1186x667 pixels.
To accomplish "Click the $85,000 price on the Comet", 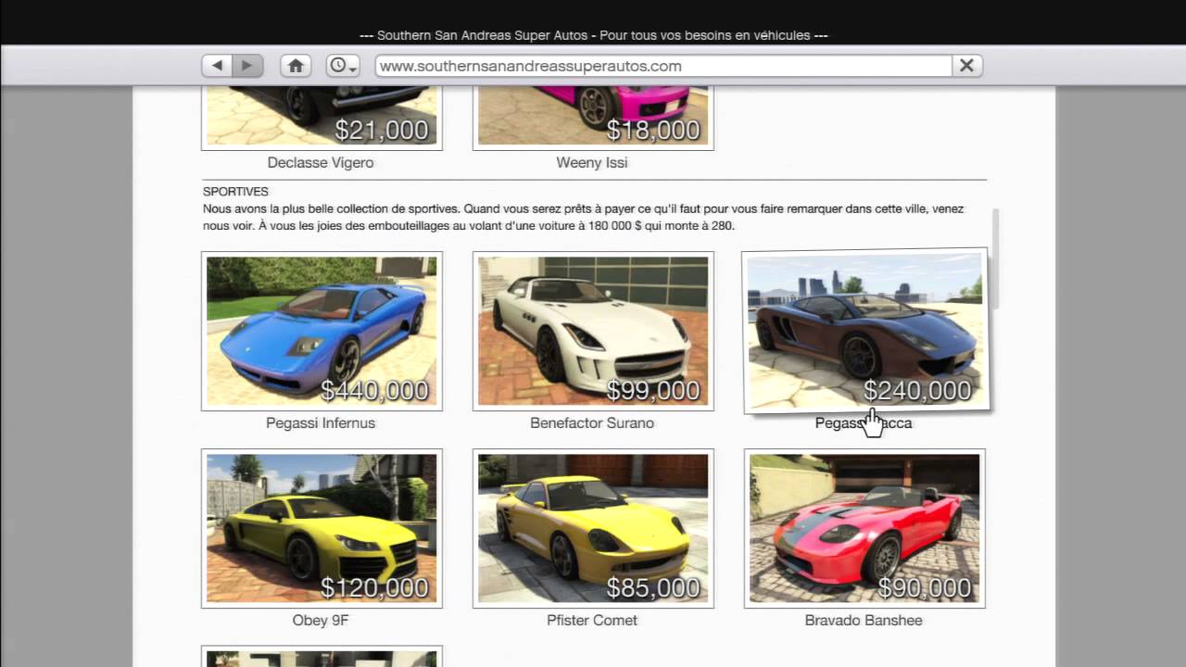I will 653,588.
